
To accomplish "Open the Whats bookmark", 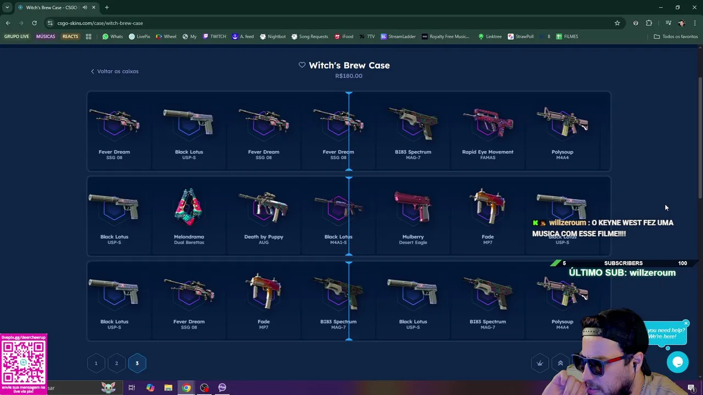I will (113, 36).
